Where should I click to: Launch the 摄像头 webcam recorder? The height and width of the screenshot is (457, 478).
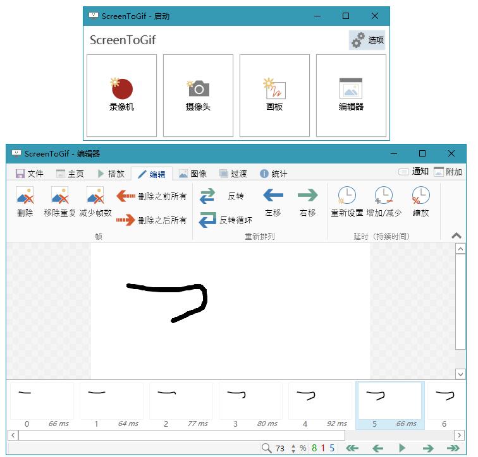(198, 95)
